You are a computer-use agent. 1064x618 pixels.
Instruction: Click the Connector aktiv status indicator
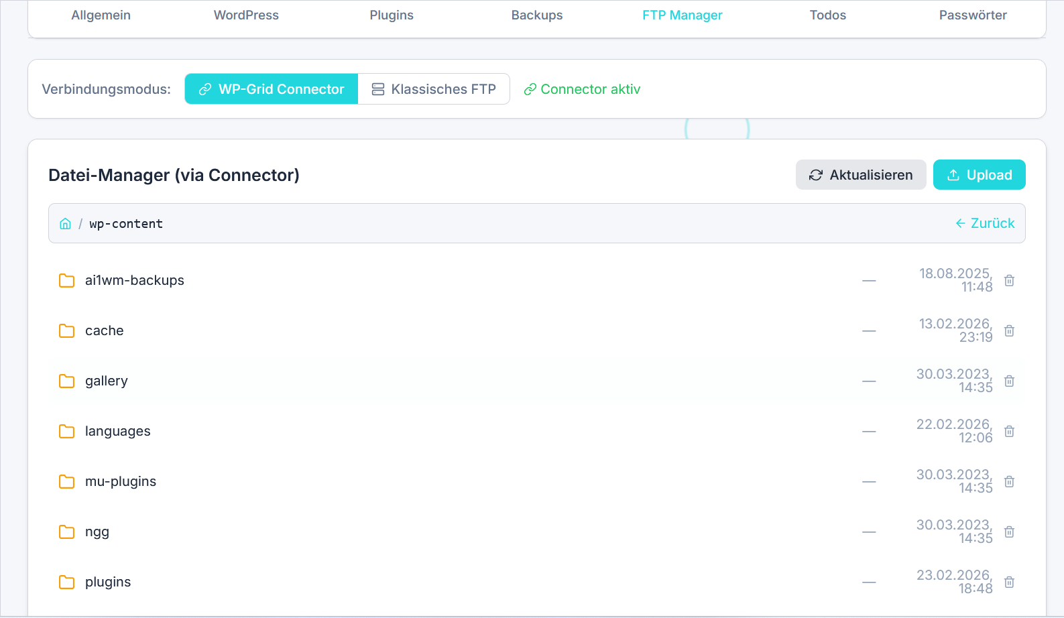[582, 89]
